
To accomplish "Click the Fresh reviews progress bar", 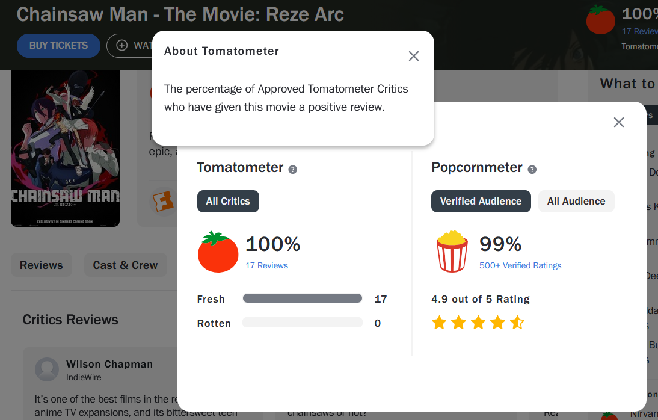I will [x=302, y=298].
